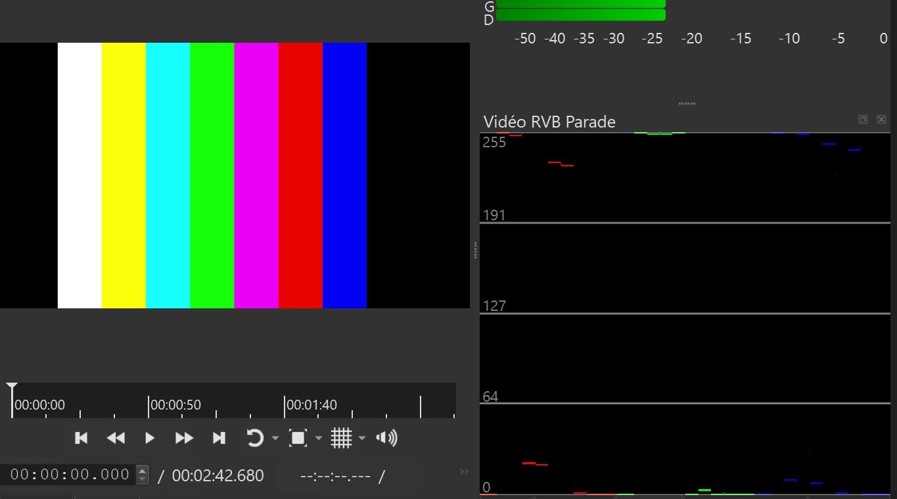Toggle the grid overlay icon
Viewport: 897px width, 499px height.
[x=341, y=439]
